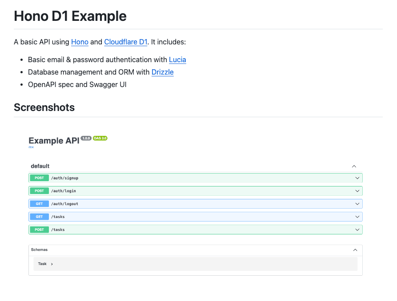The height and width of the screenshot is (301, 397).
Task: Click the GET badge for /tasks
Action: point(39,217)
